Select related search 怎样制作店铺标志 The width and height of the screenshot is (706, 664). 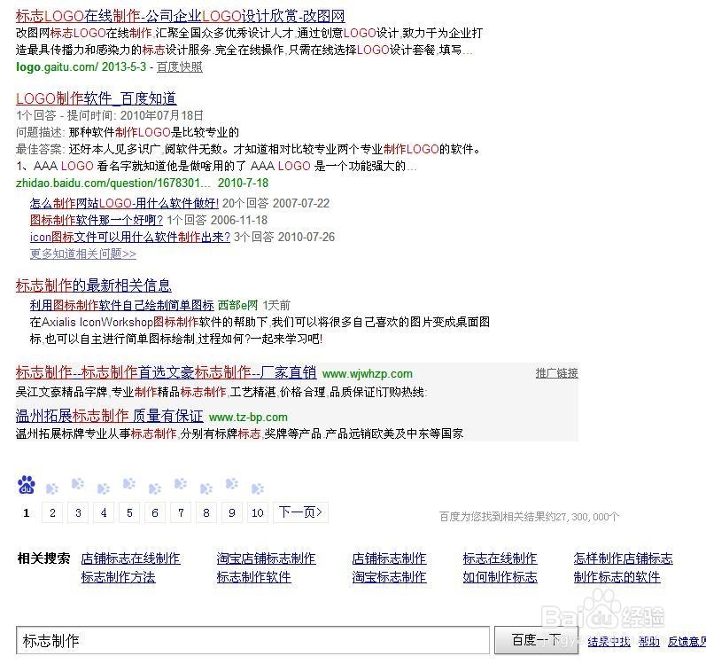coord(623,559)
